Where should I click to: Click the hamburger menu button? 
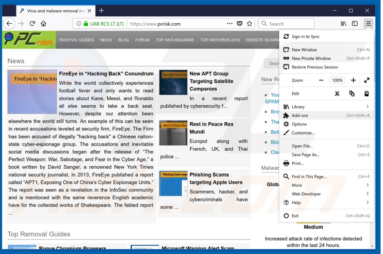tap(368, 23)
